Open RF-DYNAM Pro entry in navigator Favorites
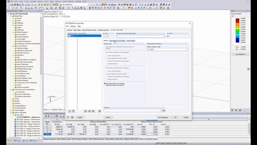This screenshot has width=257, height=145. [x=29, y=117]
